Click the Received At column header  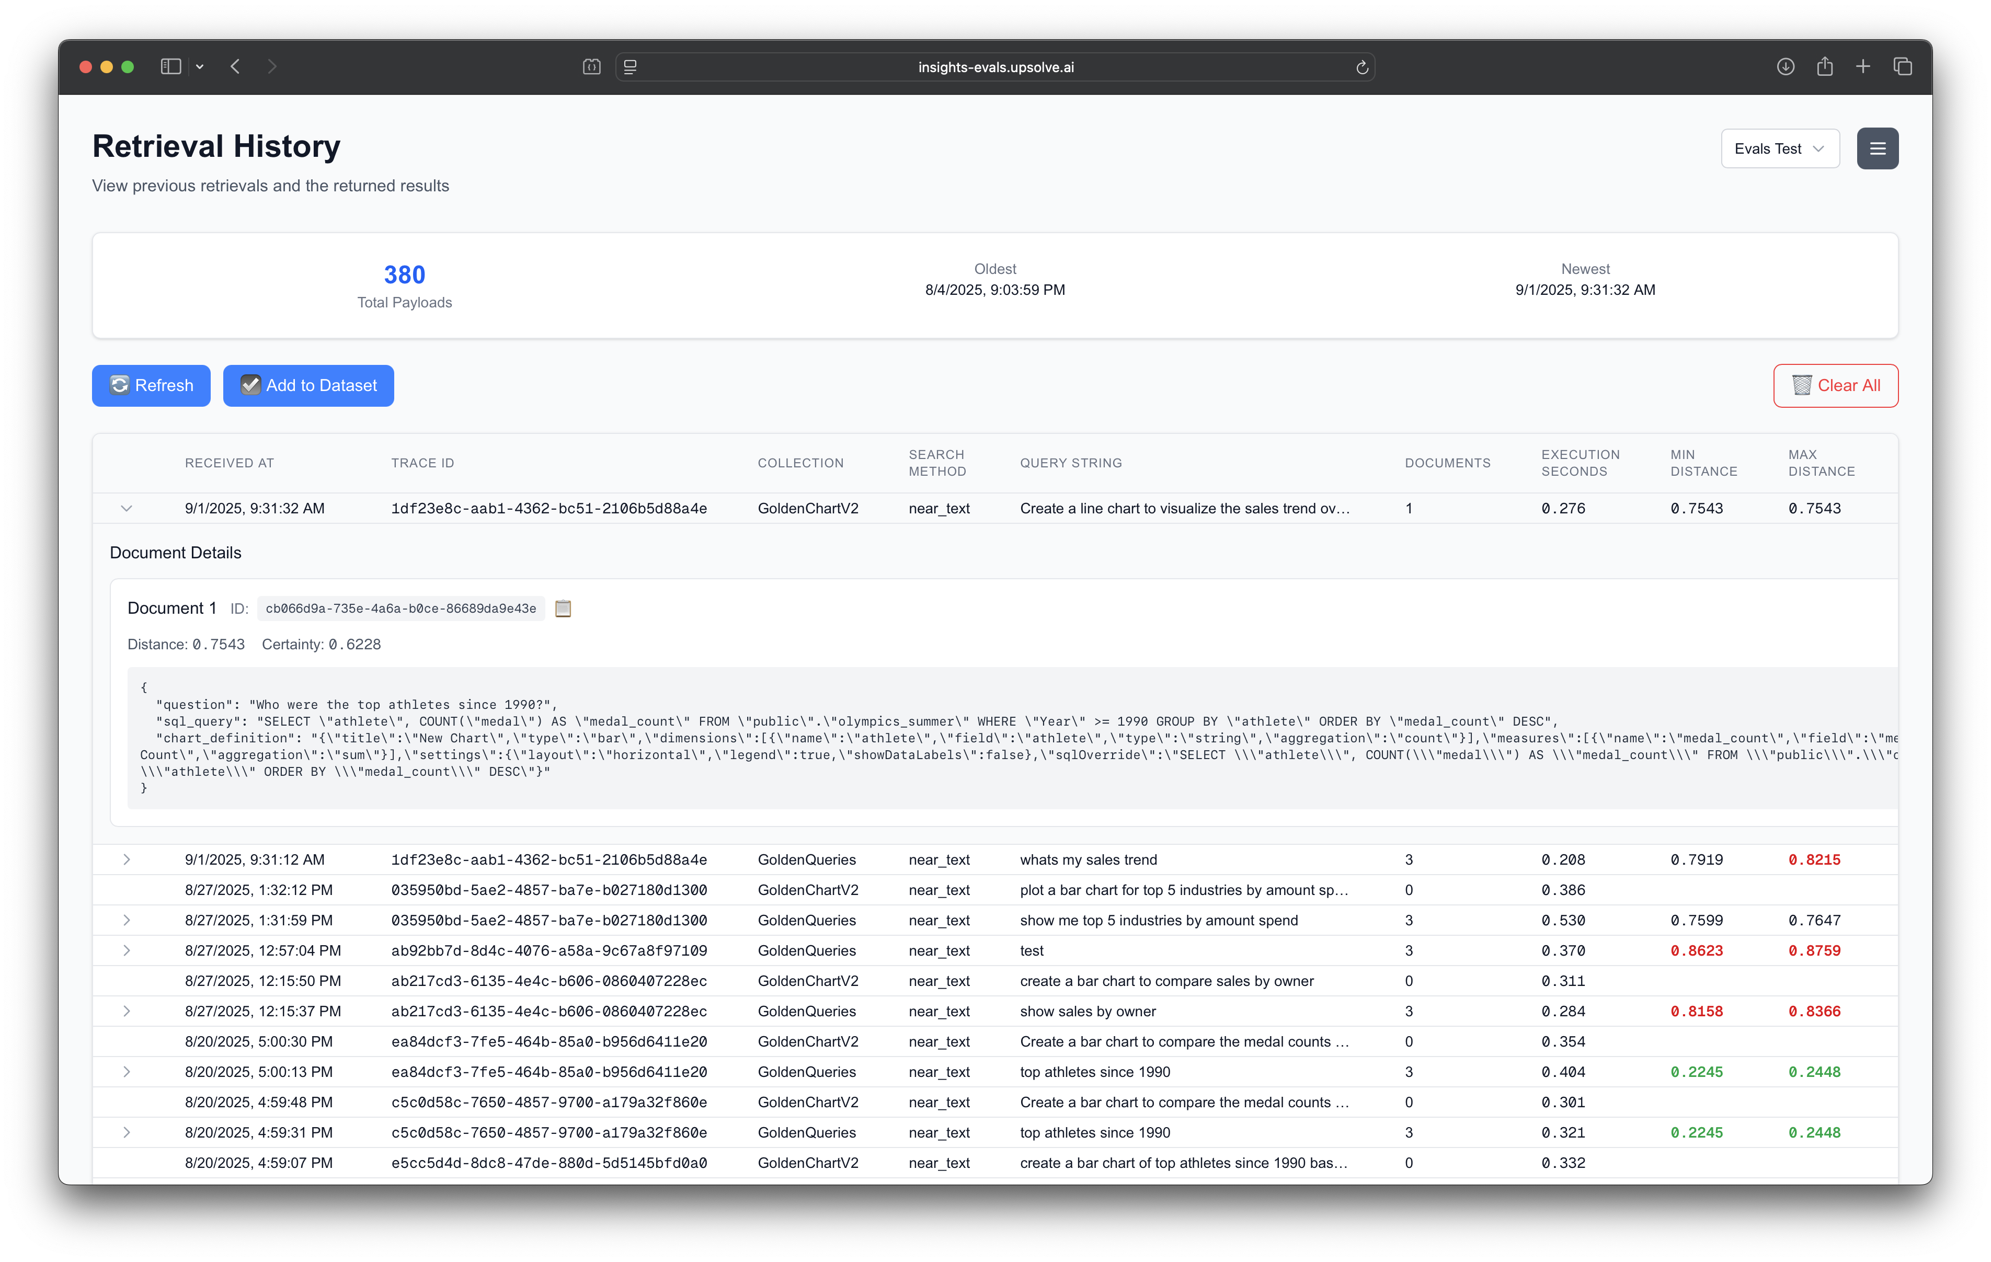[x=229, y=463]
